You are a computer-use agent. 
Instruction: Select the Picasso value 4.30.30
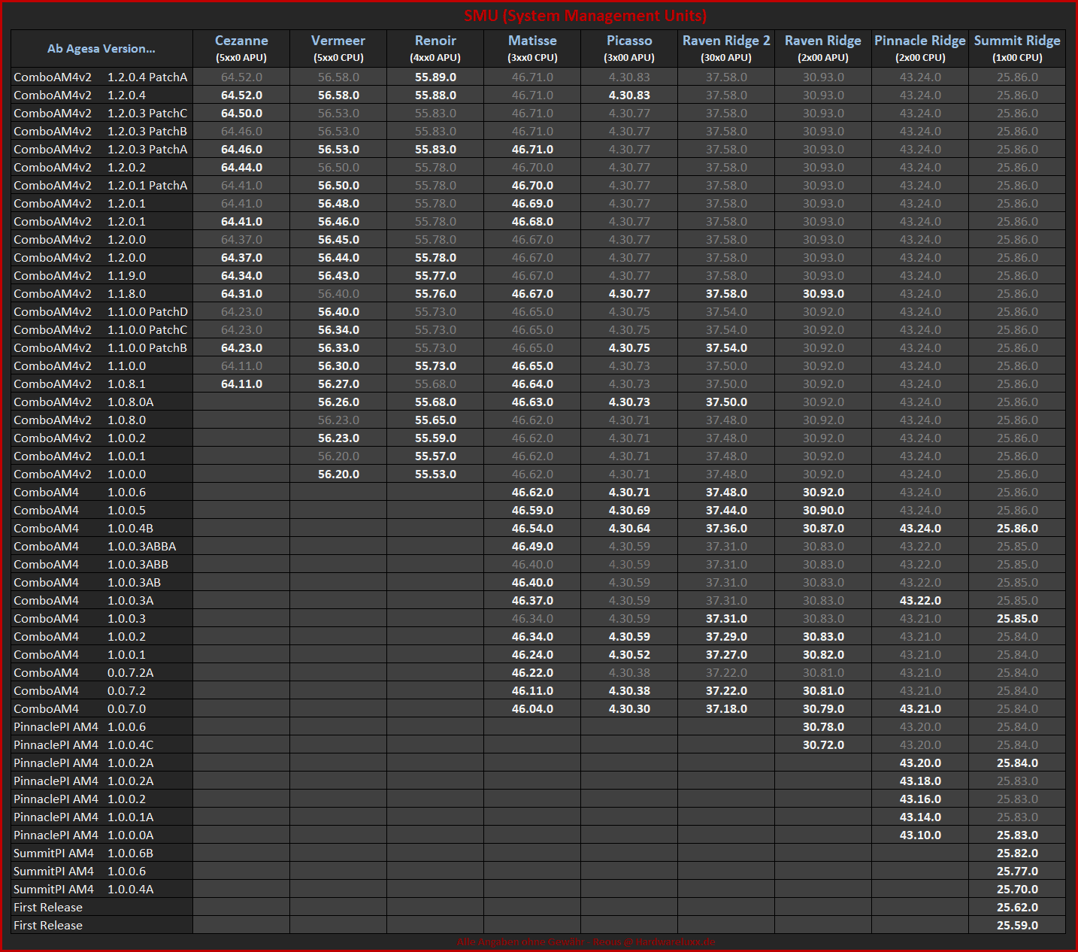pos(629,708)
